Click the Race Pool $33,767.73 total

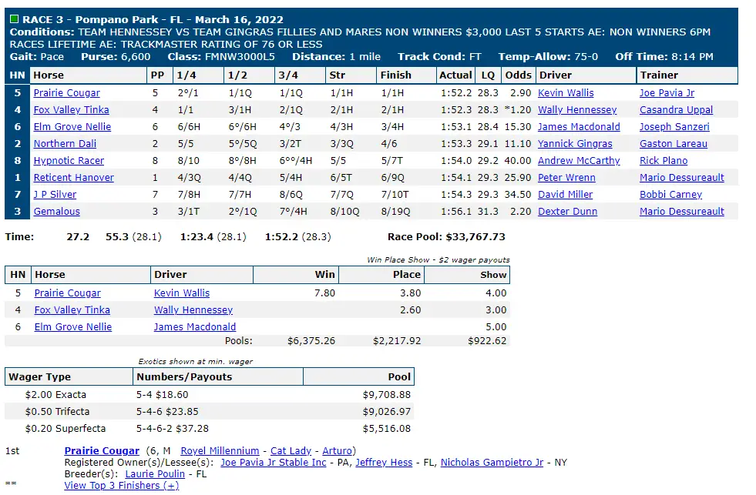click(x=446, y=236)
